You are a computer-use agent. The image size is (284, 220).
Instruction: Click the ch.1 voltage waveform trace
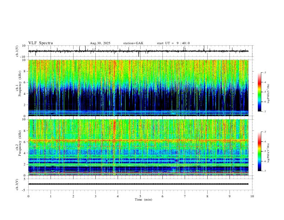[138, 51]
